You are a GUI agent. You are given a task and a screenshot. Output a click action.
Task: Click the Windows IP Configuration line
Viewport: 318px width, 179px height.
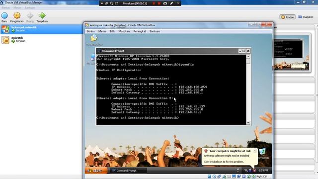tap(119, 70)
